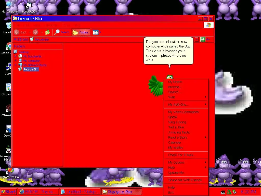Choose Share Me With Friends entry
Image resolution: width=261 pixels, height=196 pixels.
click(186, 180)
